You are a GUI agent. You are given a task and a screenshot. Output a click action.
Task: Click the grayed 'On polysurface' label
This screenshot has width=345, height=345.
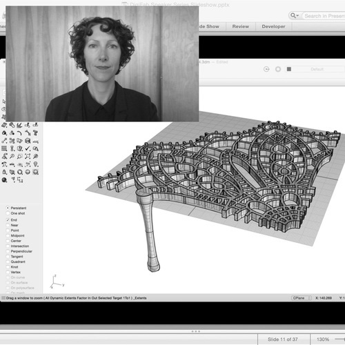coord(22,288)
